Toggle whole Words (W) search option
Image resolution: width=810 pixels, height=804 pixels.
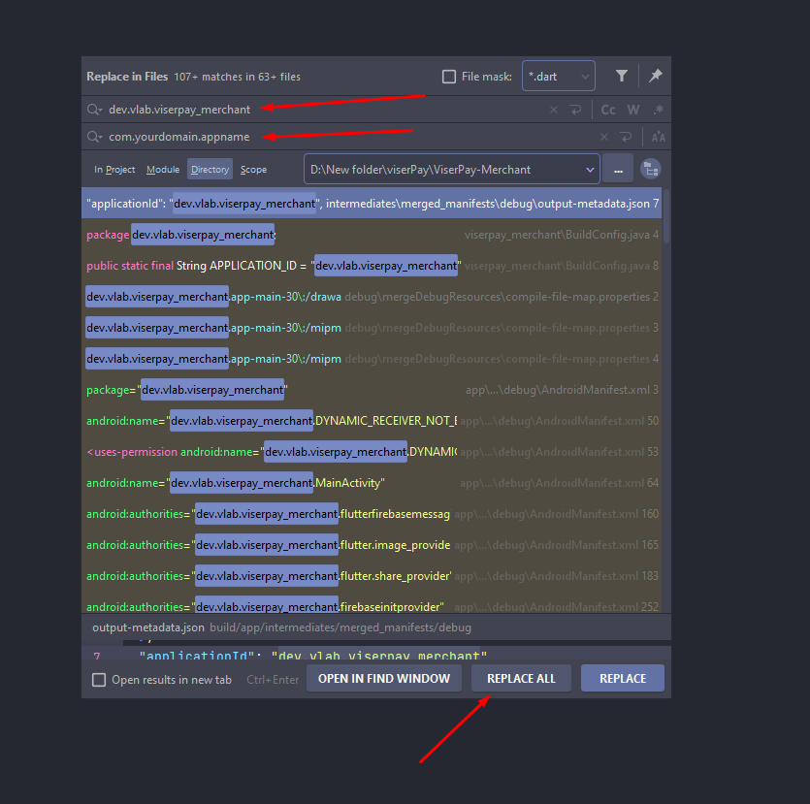633,110
